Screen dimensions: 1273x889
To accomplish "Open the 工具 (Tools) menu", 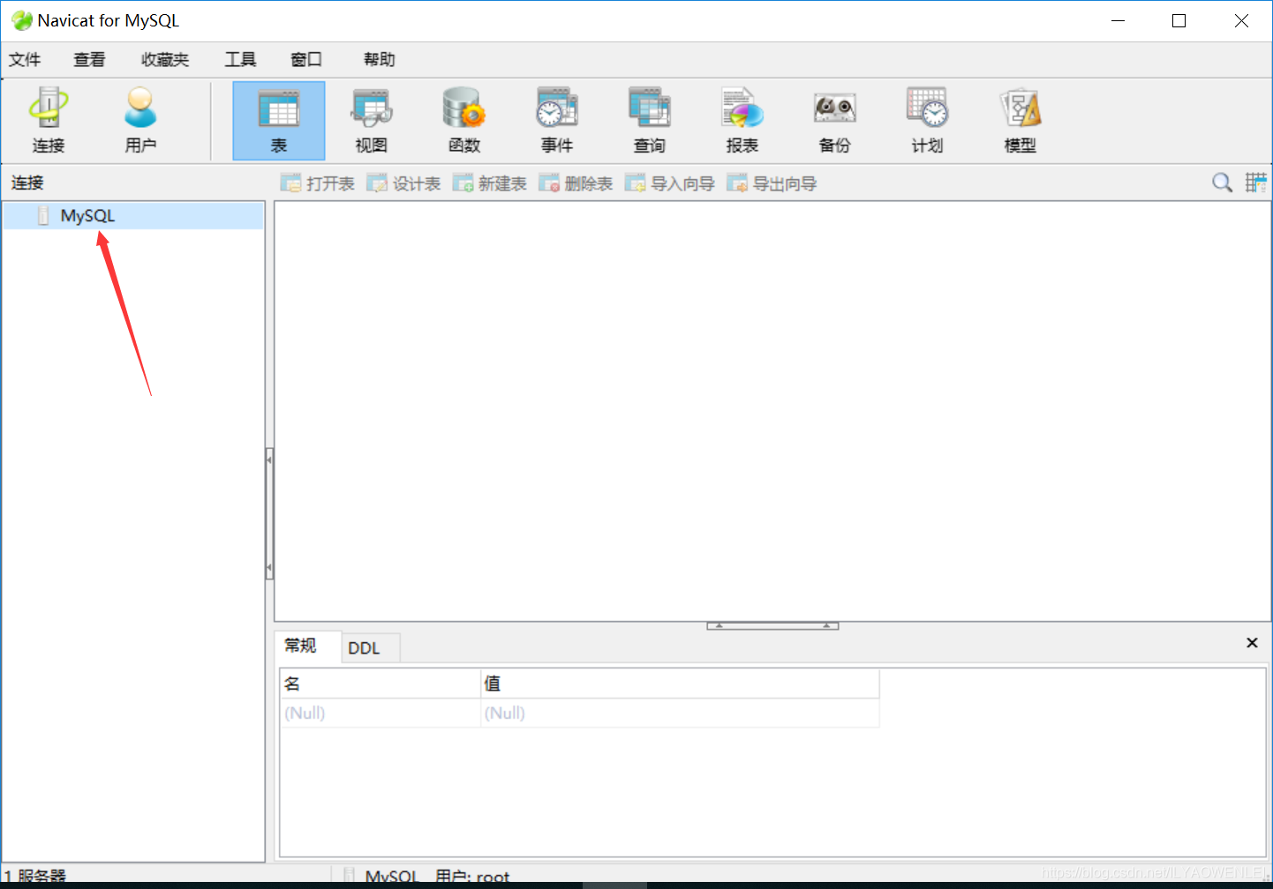I will point(240,59).
